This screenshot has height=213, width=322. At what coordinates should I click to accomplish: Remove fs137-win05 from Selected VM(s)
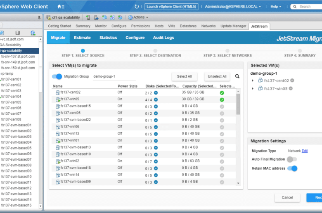tap(291, 88)
